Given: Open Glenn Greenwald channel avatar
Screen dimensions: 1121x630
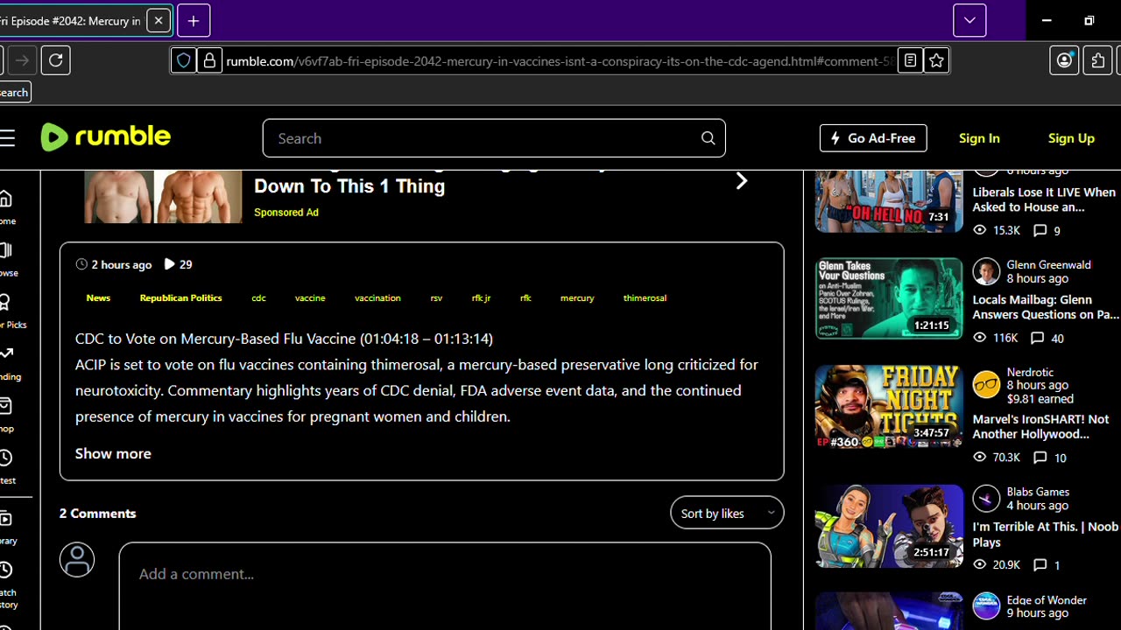Looking at the screenshot, I should [986, 271].
